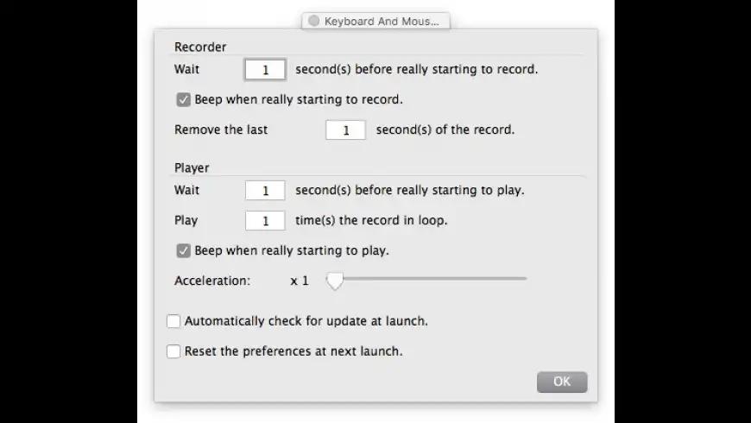The image size is (751, 423).
Task: Click the Acceleration: label text
Action: [x=212, y=281]
